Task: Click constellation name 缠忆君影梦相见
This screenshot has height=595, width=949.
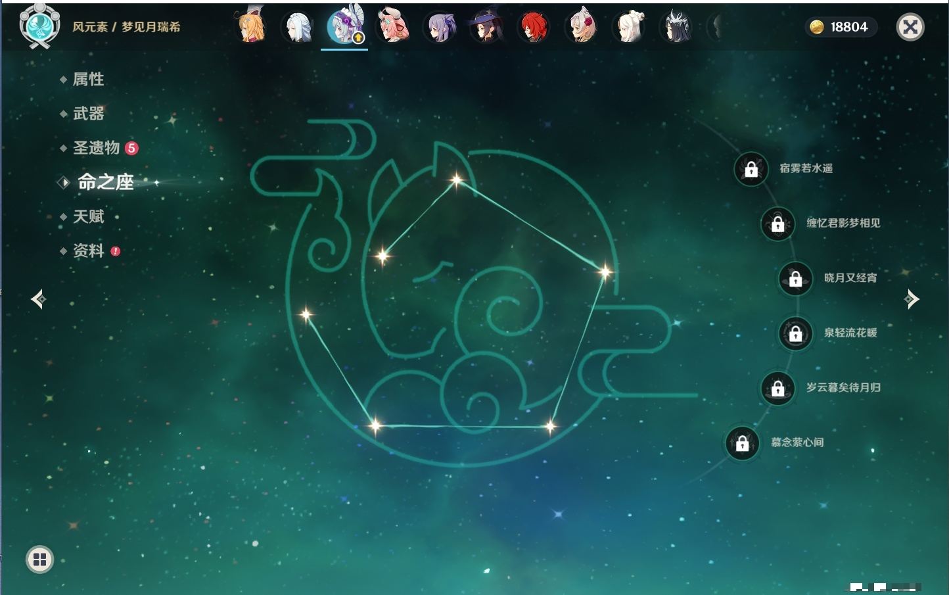Action: point(843,223)
